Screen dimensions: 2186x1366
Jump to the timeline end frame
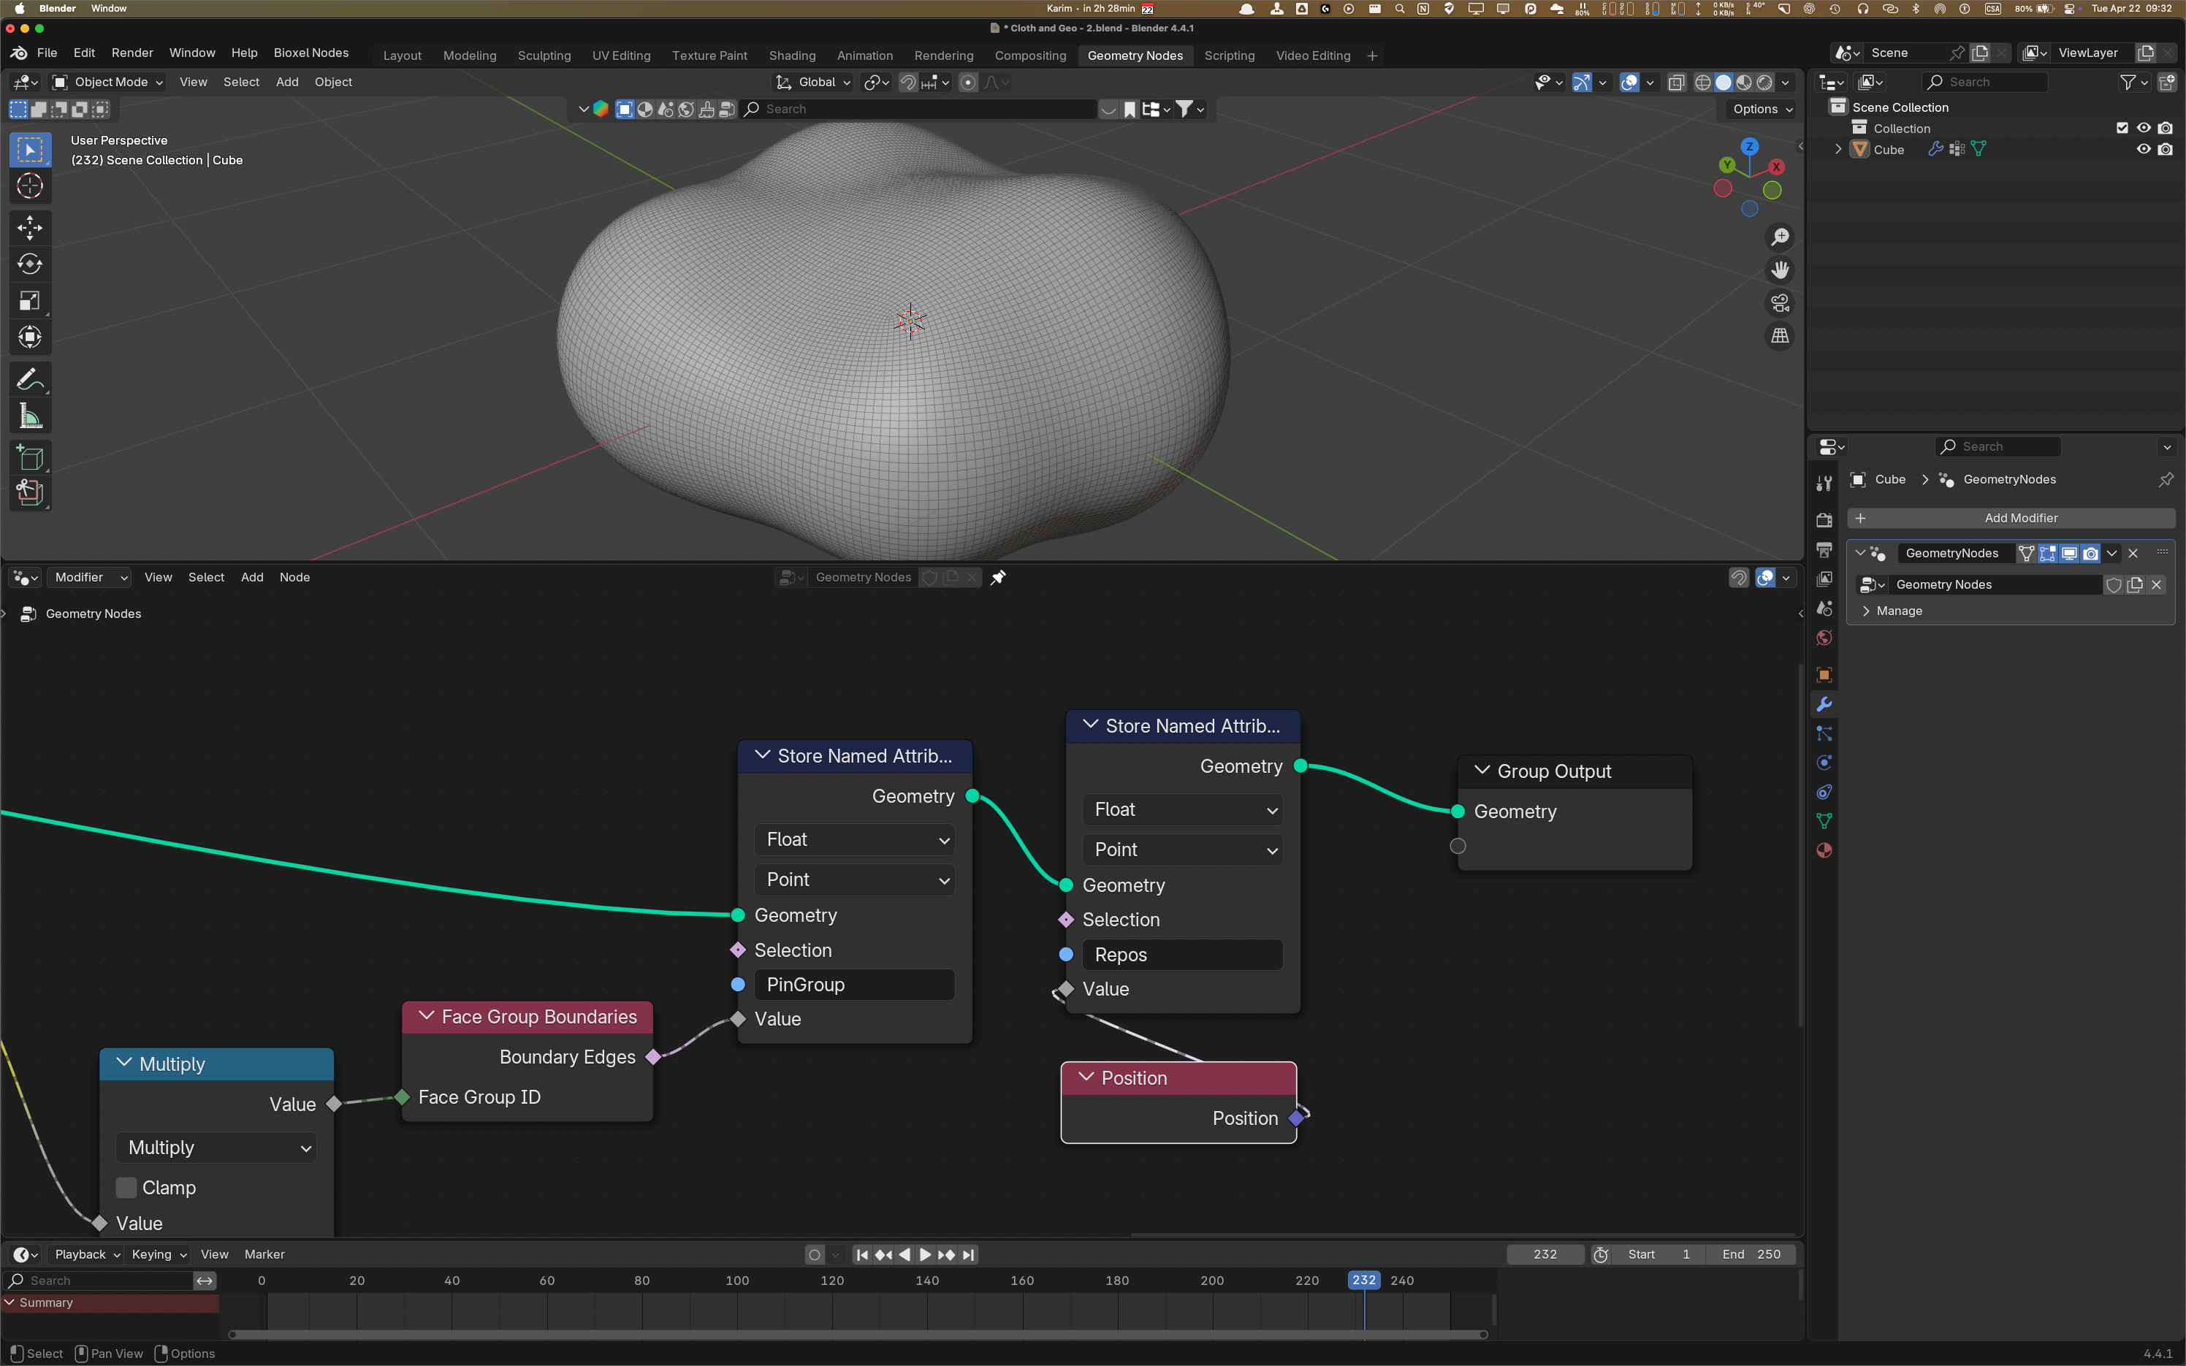tap(968, 1255)
